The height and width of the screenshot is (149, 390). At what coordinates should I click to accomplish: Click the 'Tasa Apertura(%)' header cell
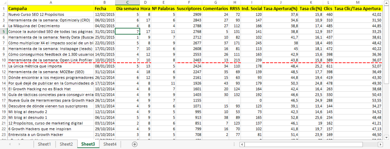tap(281, 8)
